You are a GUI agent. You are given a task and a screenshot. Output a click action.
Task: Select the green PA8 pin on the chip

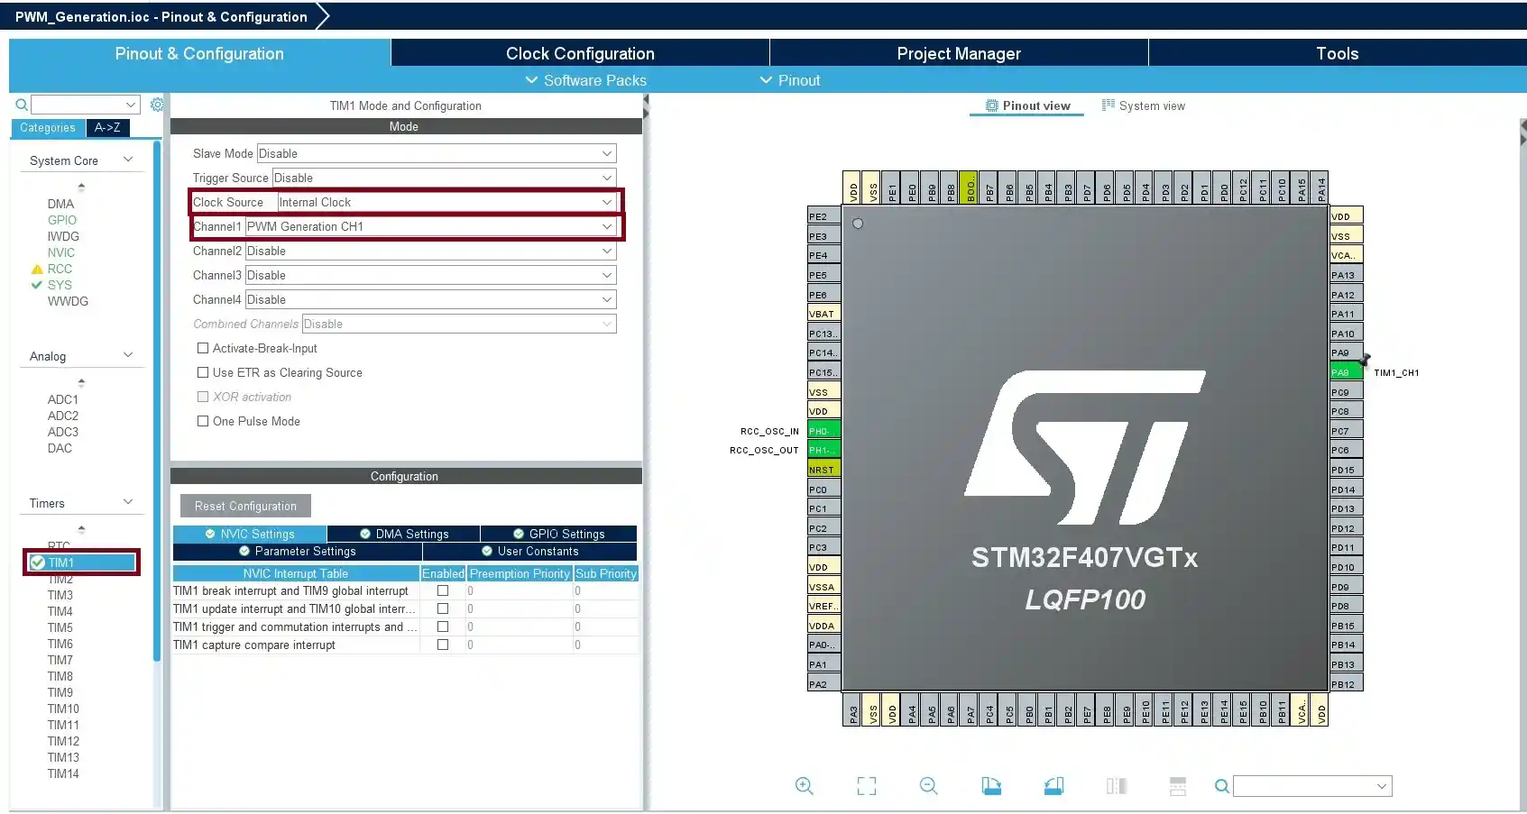1346,372
